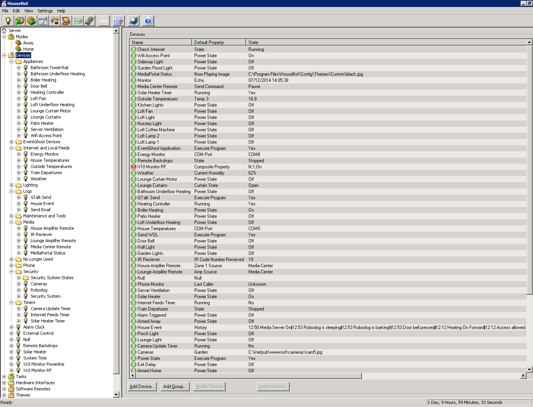Collapse the Modes tree node
Viewport: 533px width, 407px height.
point(4,37)
